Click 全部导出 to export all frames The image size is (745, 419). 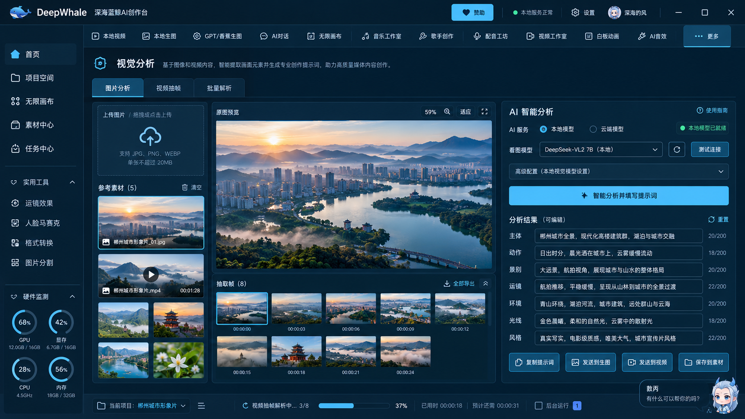pyautogui.click(x=459, y=284)
